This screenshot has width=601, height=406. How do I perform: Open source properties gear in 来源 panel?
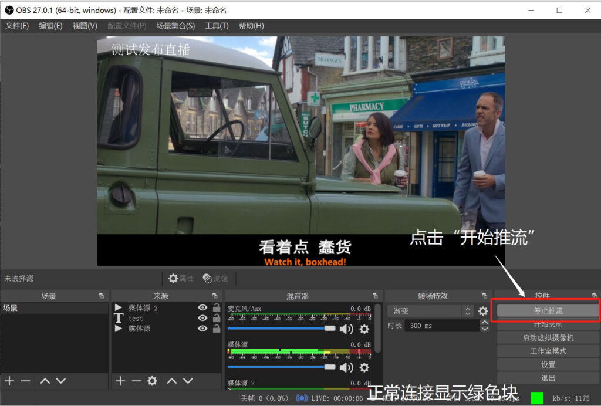tap(152, 381)
